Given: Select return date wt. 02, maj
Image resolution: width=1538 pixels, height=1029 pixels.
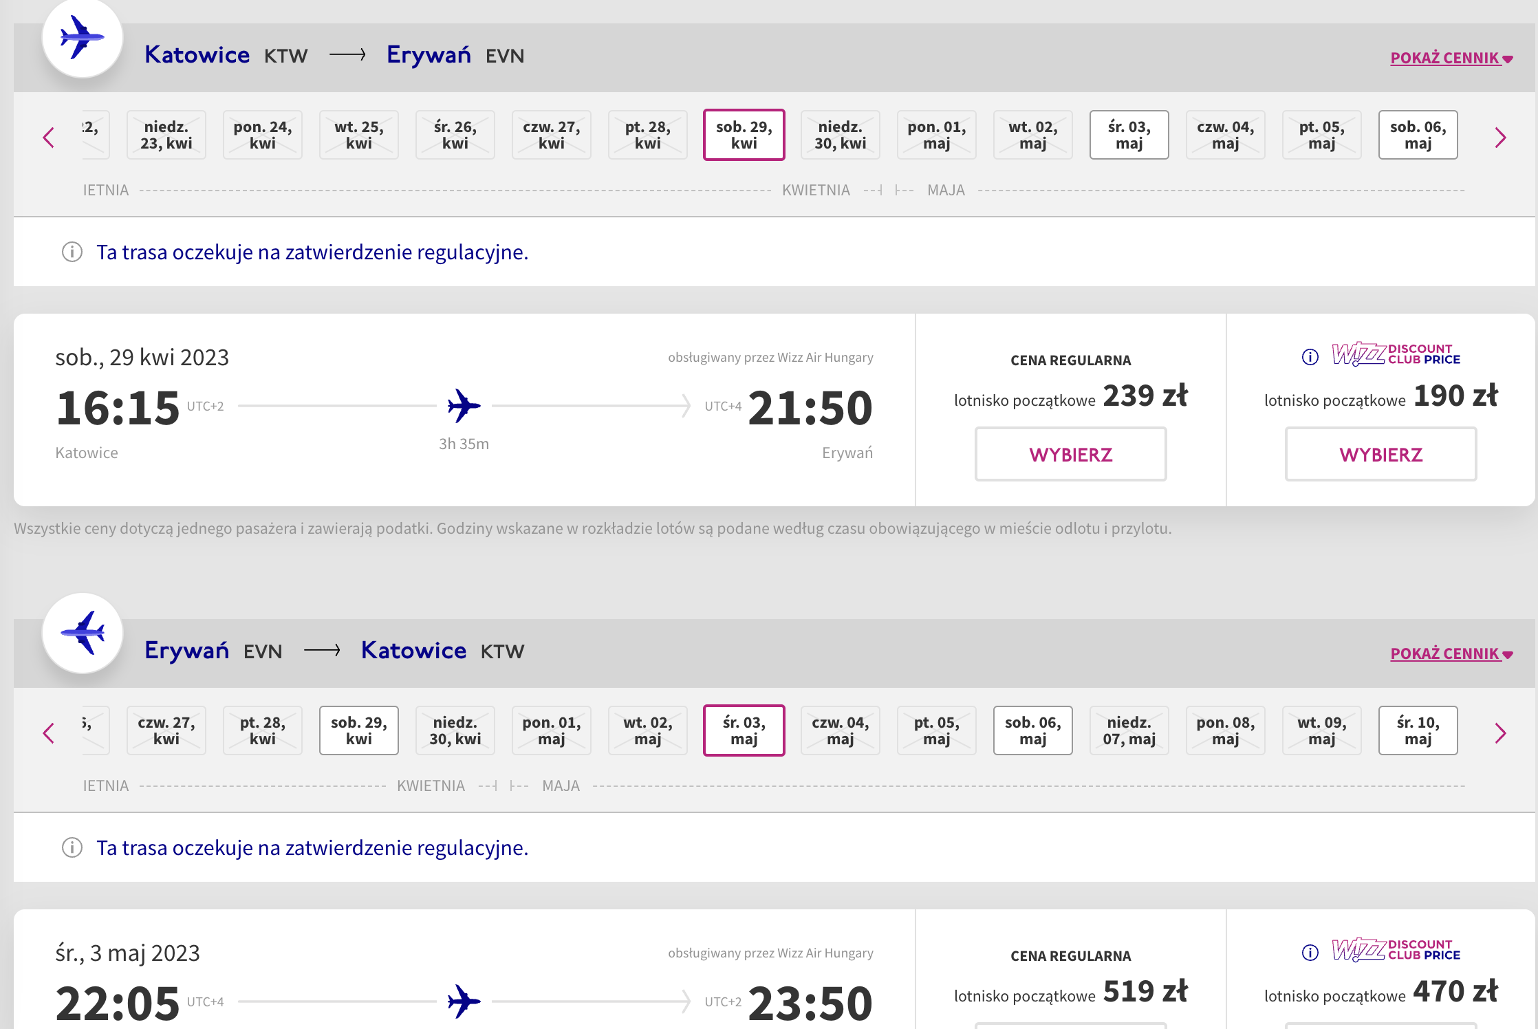Looking at the screenshot, I should point(648,730).
